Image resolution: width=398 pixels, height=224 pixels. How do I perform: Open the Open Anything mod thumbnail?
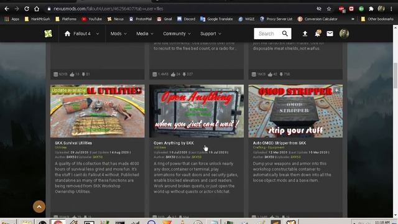197,111
